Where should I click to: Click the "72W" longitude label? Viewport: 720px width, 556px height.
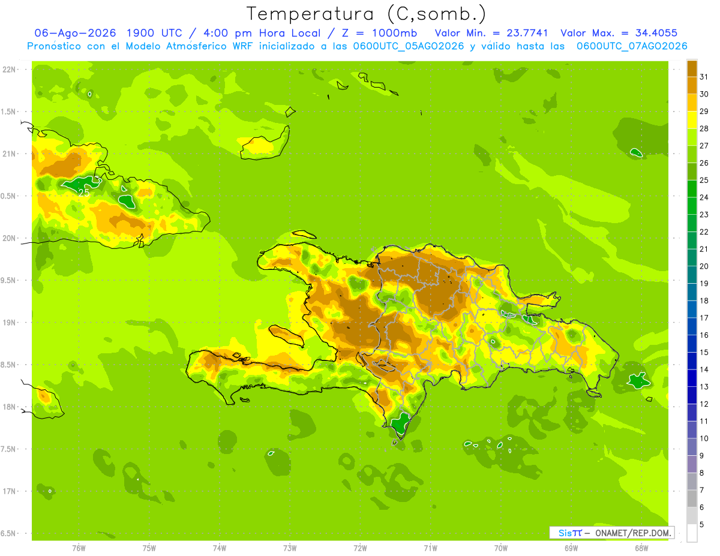[x=360, y=548]
